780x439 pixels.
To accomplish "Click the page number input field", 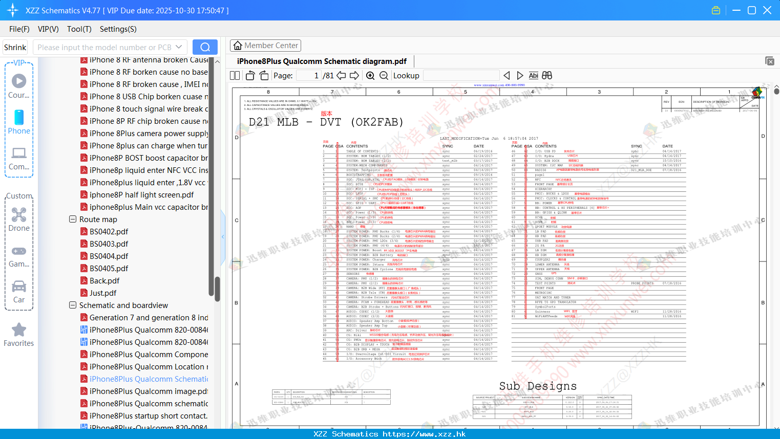I will (x=309, y=75).
